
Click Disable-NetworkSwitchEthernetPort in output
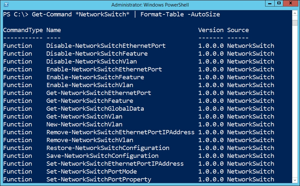[106, 46]
